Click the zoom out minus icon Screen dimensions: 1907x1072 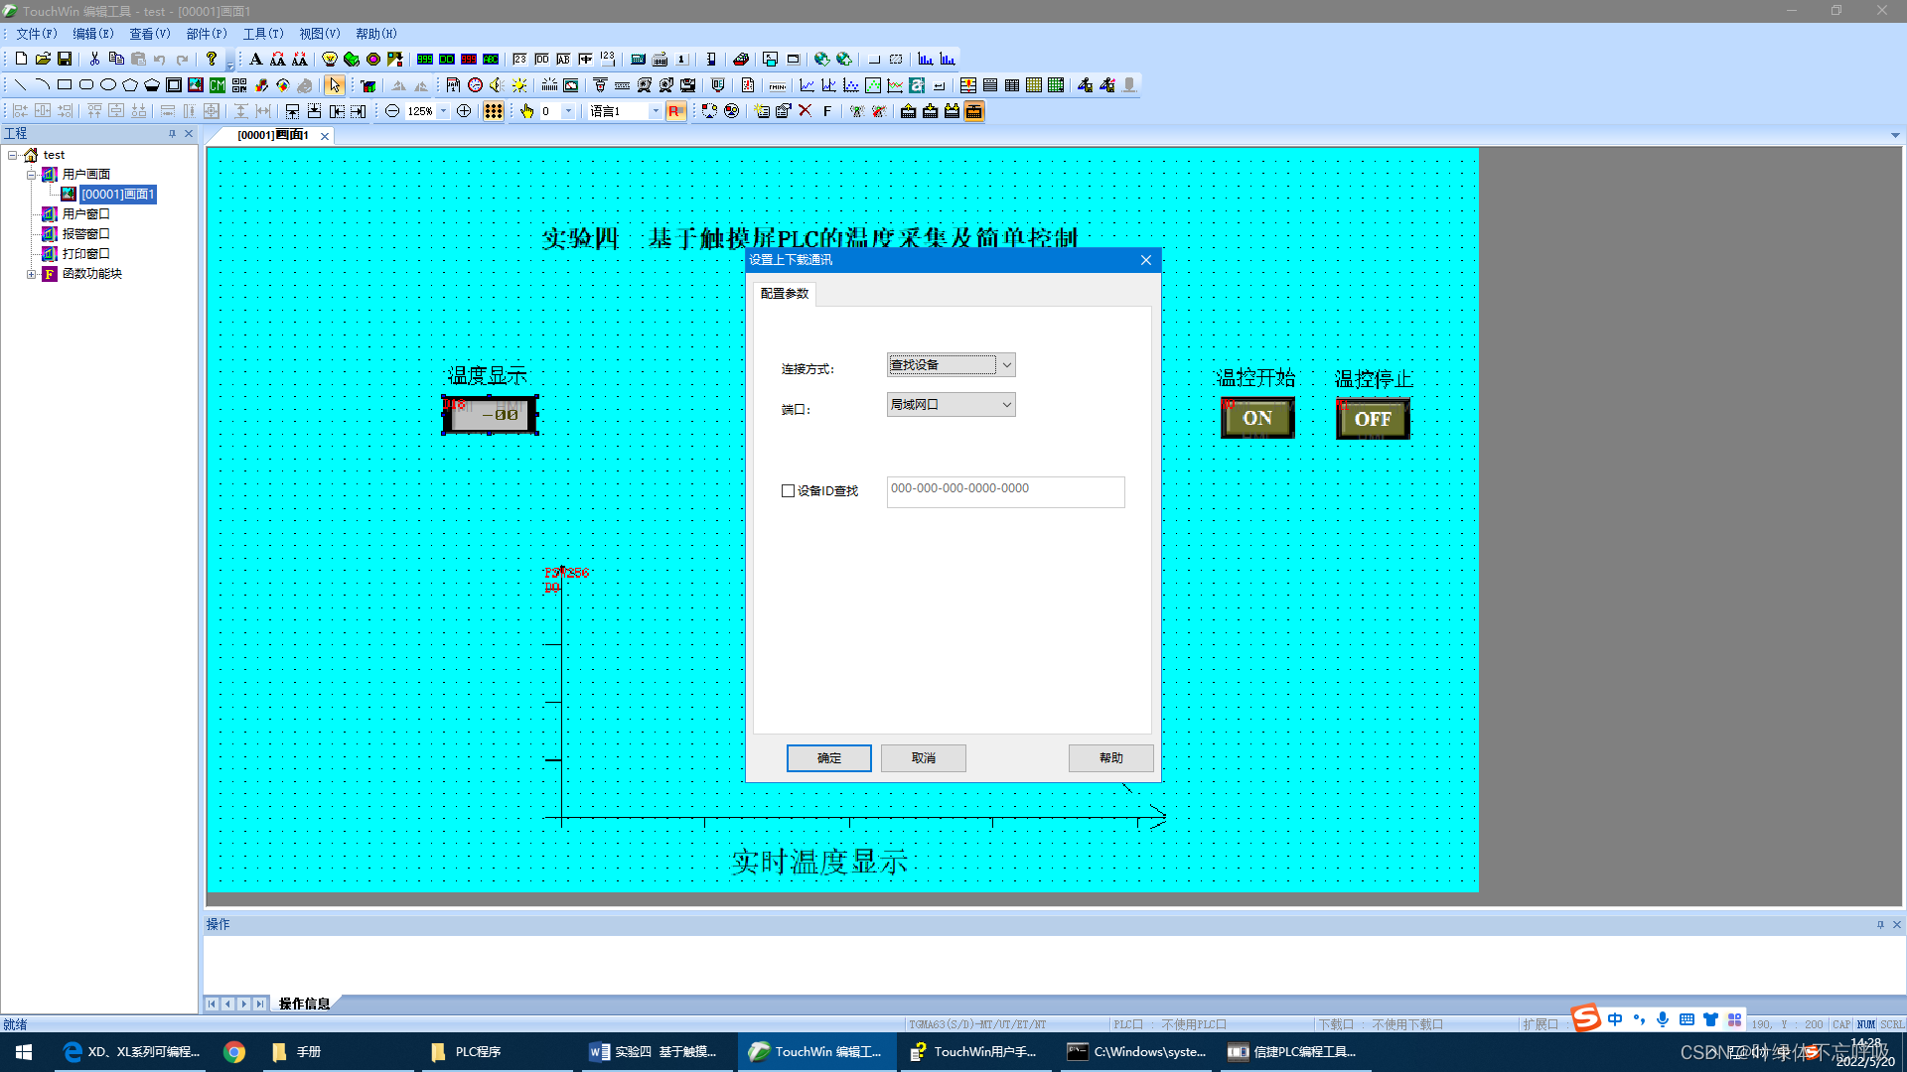click(x=392, y=111)
